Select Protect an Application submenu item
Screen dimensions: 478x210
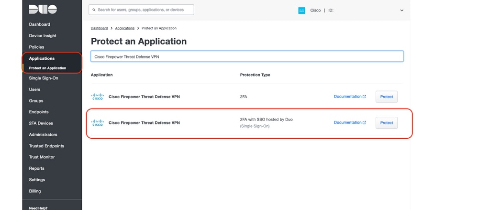coord(47,68)
